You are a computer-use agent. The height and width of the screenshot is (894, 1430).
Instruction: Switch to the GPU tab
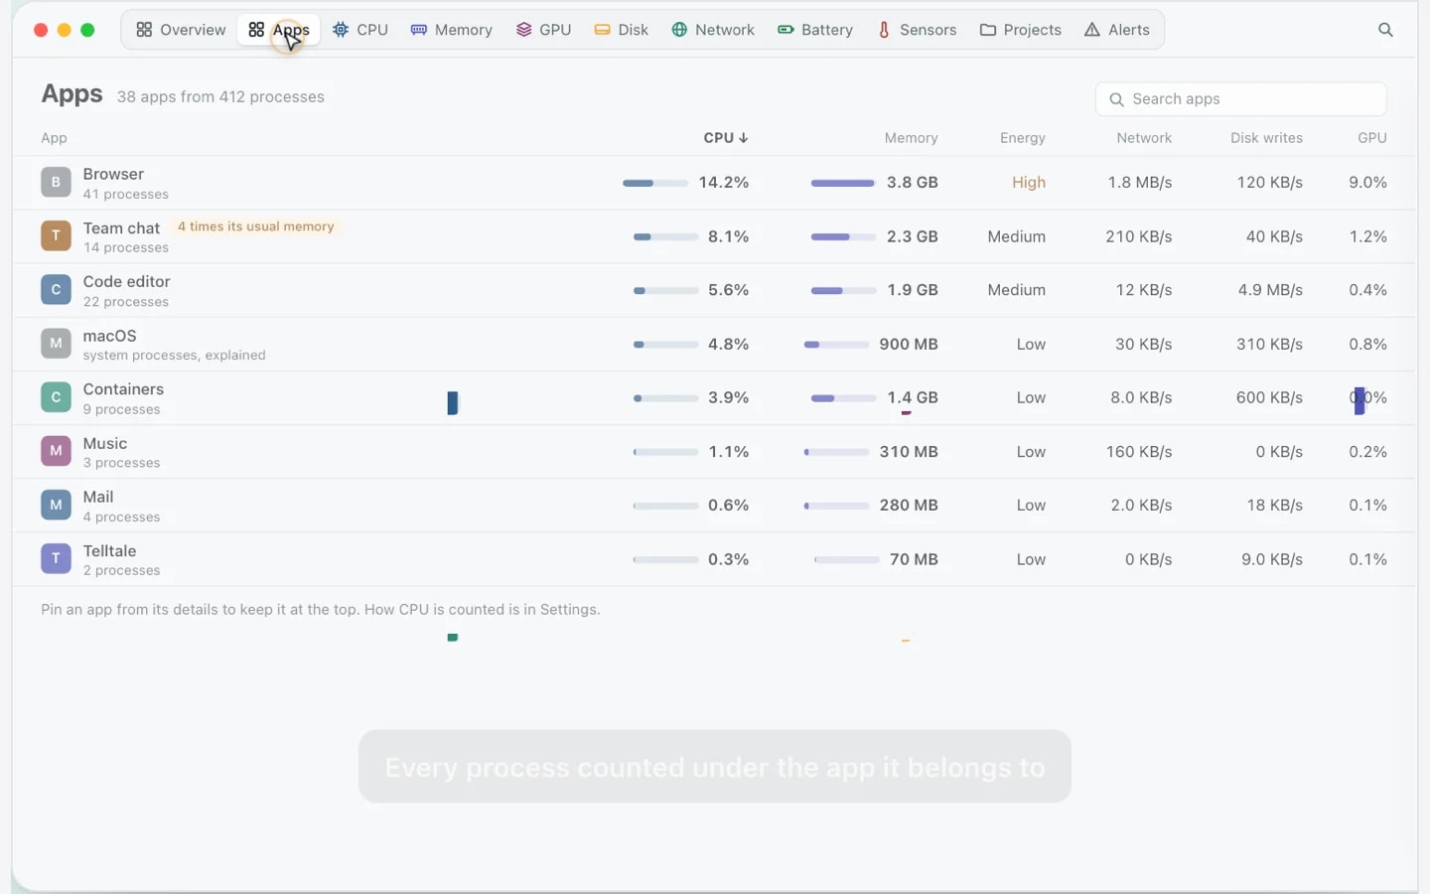pyautogui.click(x=544, y=30)
